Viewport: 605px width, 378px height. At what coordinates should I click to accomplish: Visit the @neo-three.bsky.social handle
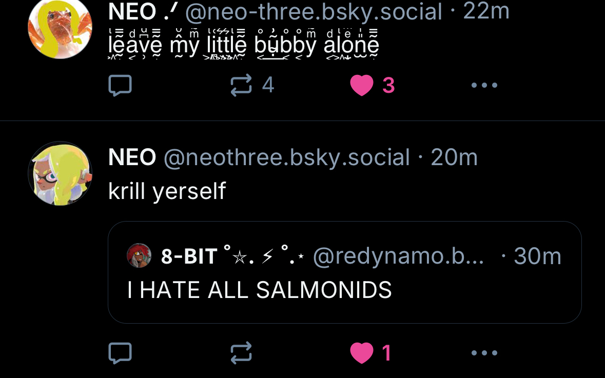(x=314, y=12)
